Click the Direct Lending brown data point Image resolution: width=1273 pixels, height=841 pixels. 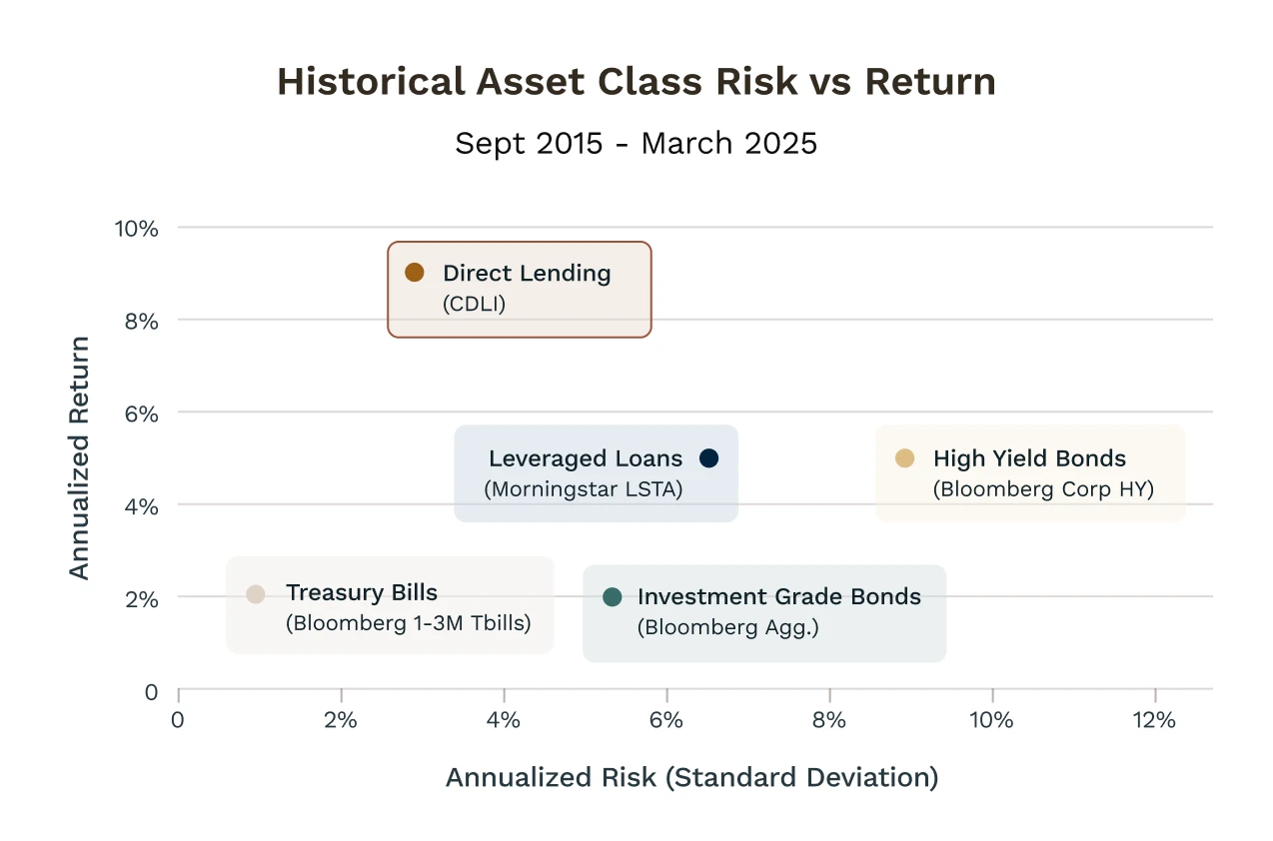click(x=415, y=273)
